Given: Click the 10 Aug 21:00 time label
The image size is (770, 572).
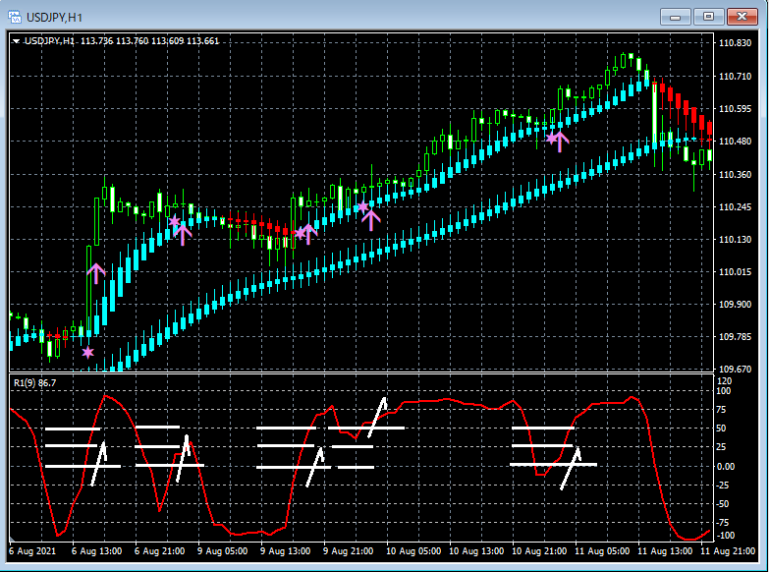Looking at the screenshot, I should coord(539,550).
